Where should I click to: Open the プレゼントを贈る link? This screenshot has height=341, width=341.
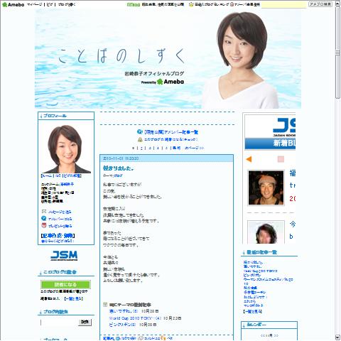pos(60,226)
